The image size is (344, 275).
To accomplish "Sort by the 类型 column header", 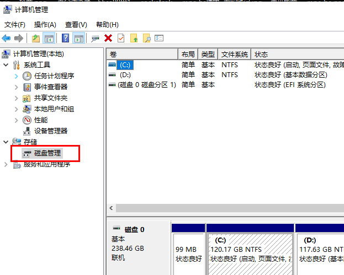I will [208, 54].
